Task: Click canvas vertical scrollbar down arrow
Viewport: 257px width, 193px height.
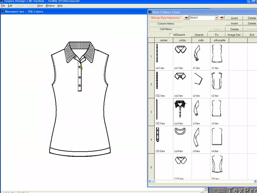Action: [x=206, y=189]
